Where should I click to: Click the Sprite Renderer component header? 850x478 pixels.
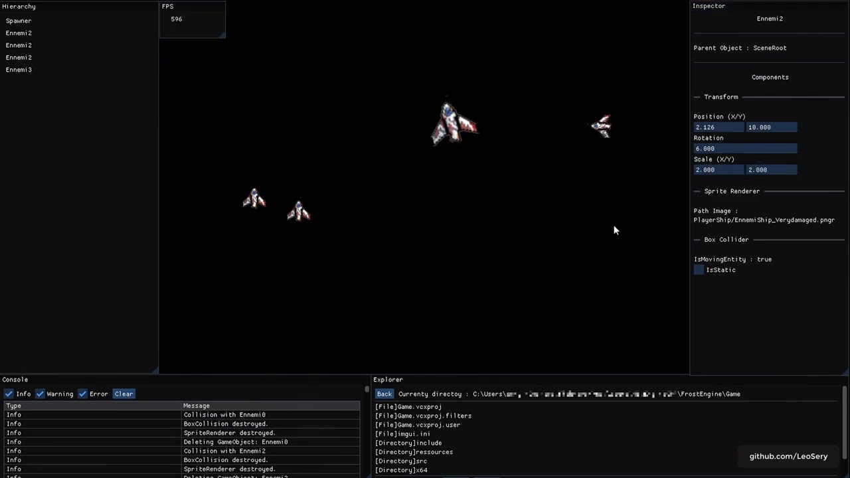click(x=732, y=191)
